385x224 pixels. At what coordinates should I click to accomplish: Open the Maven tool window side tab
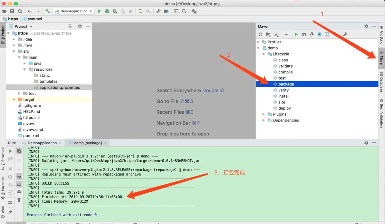[x=382, y=59]
